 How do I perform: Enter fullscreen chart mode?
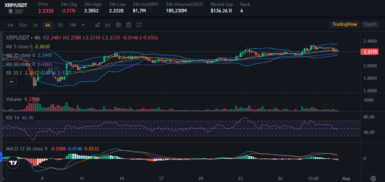click(139, 25)
